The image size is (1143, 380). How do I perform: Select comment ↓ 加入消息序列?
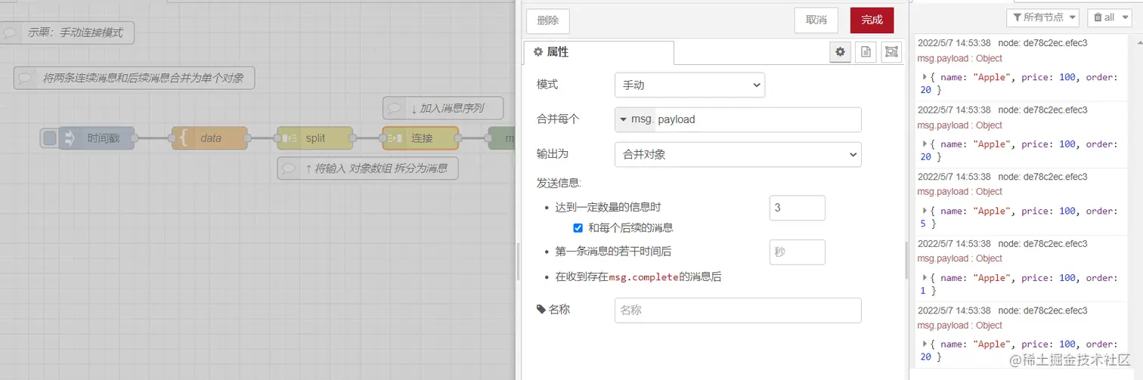(x=443, y=108)
